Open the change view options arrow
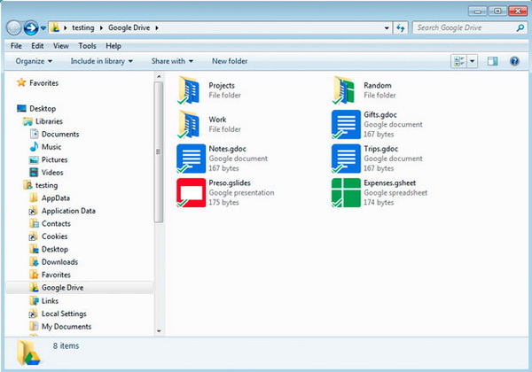 pos(473,61)
